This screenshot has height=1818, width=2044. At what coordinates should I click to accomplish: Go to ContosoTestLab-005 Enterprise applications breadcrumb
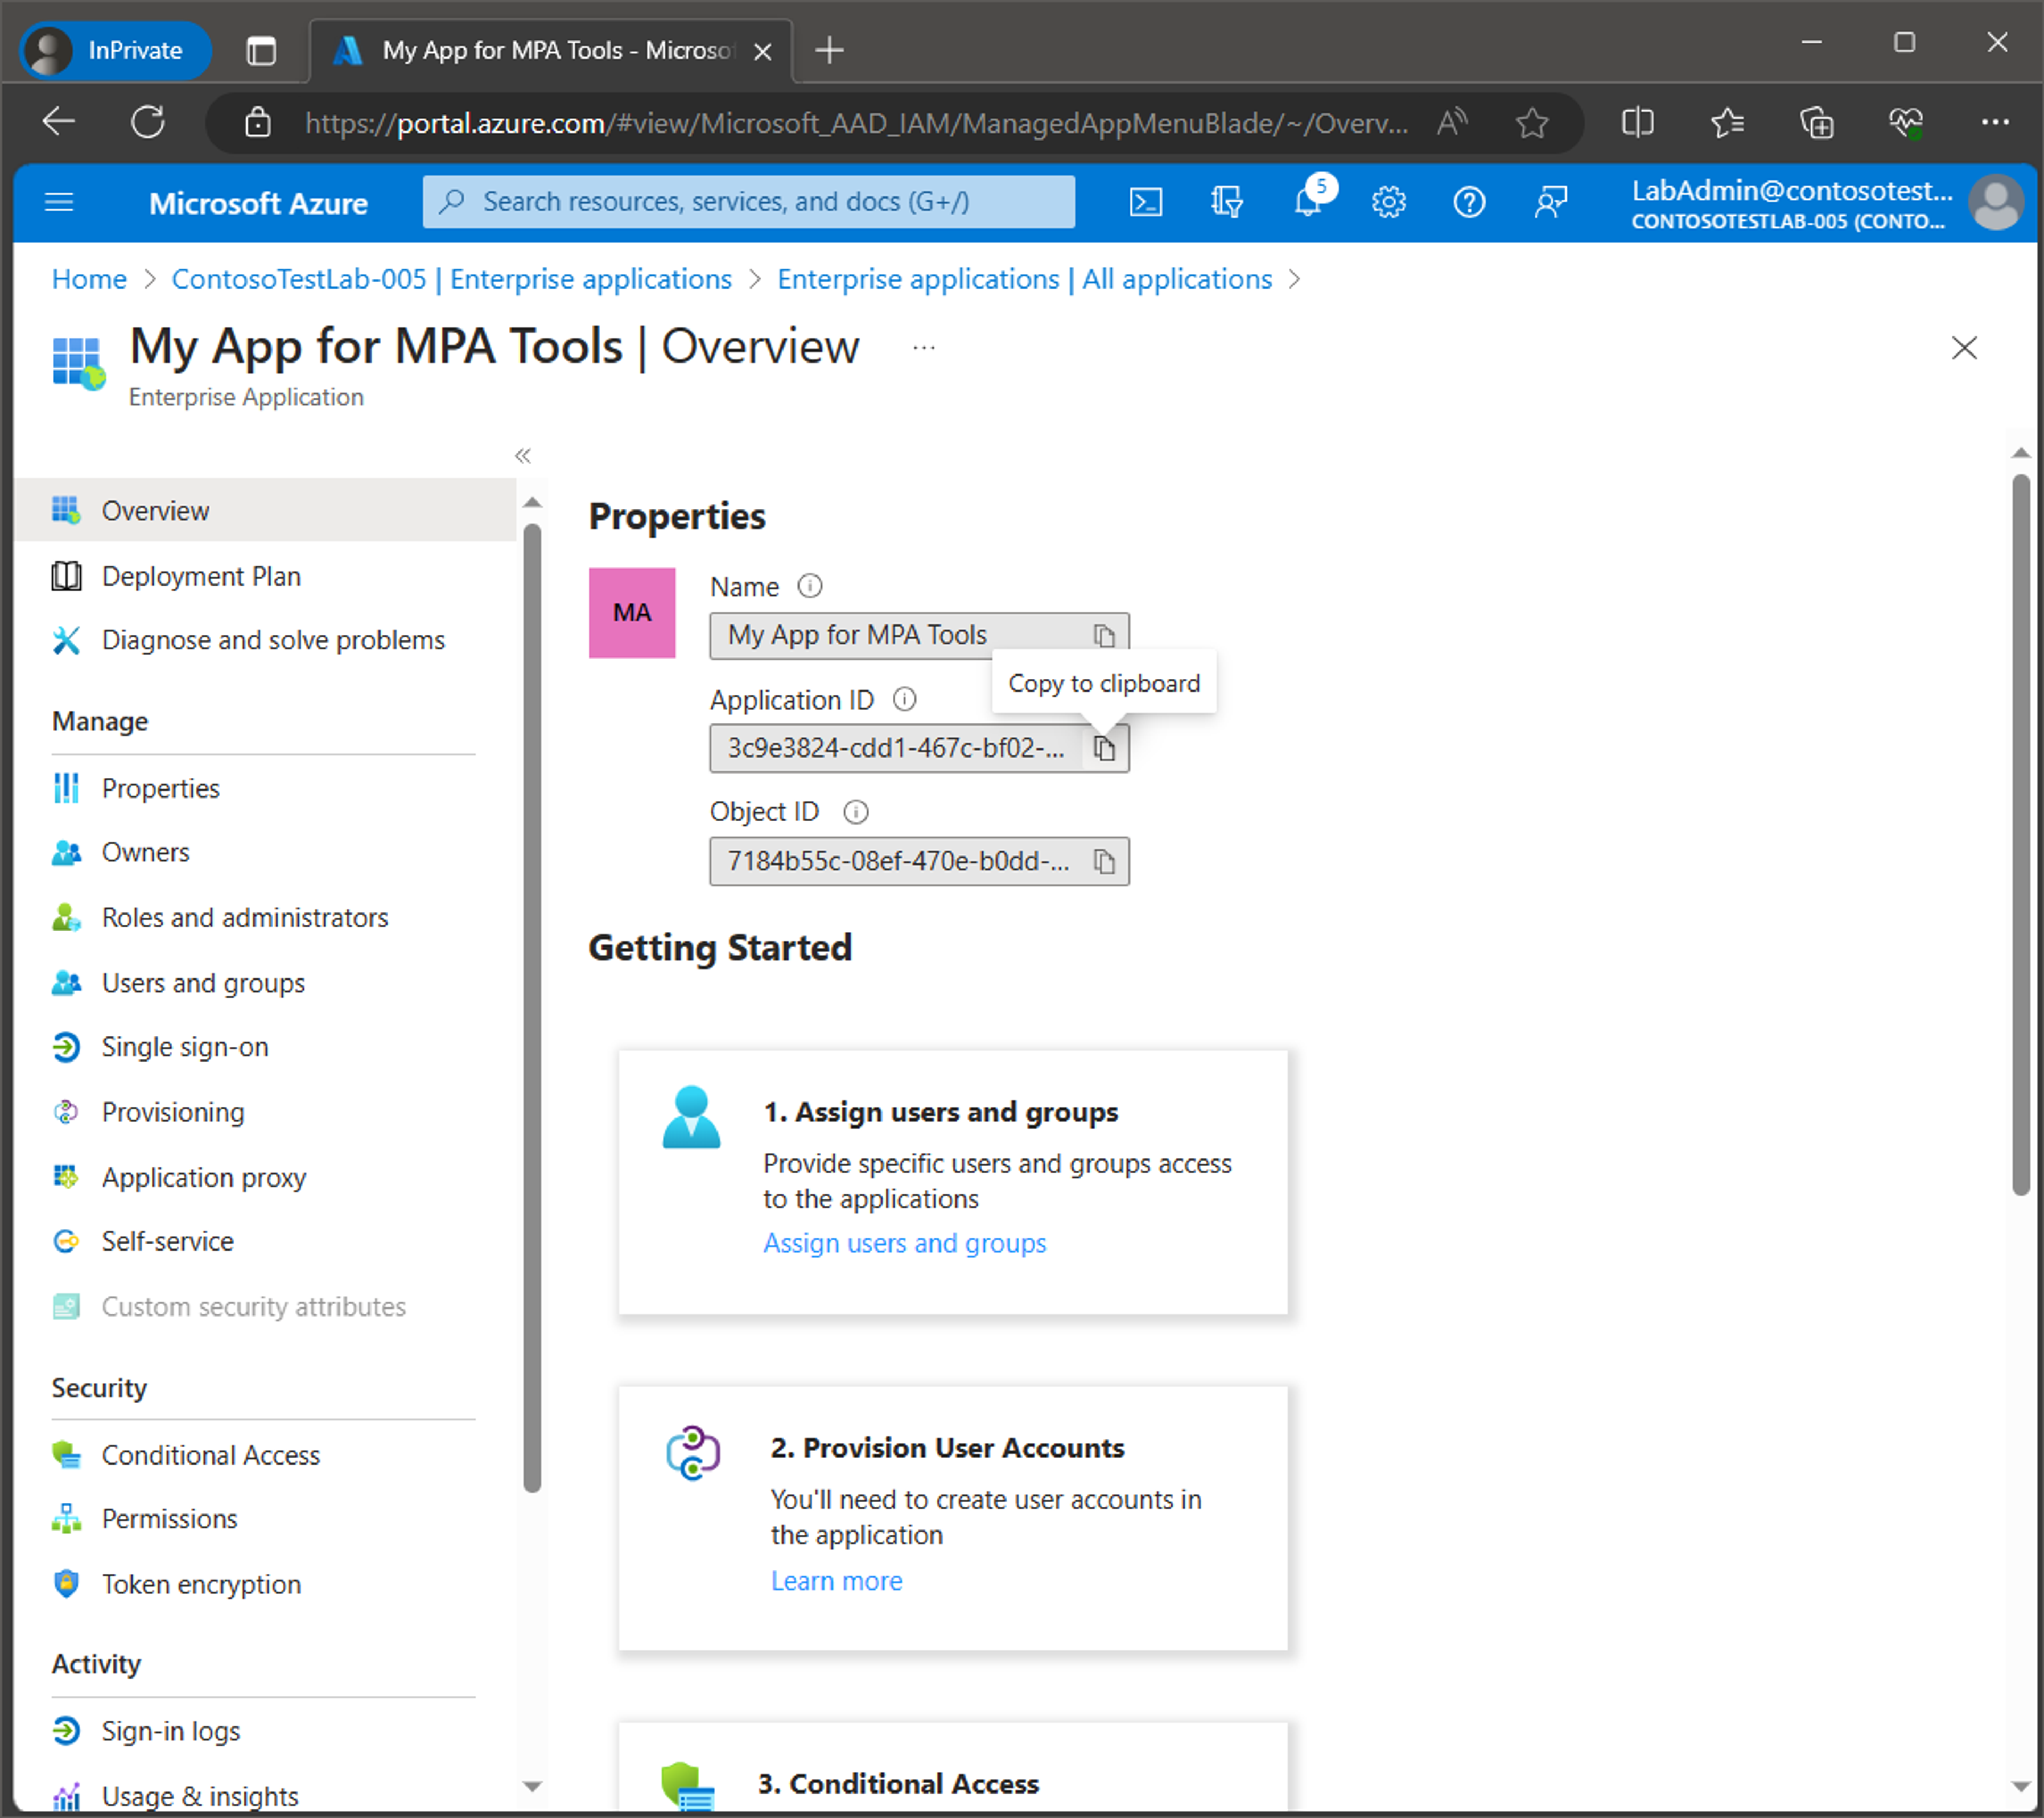point(451,279)
